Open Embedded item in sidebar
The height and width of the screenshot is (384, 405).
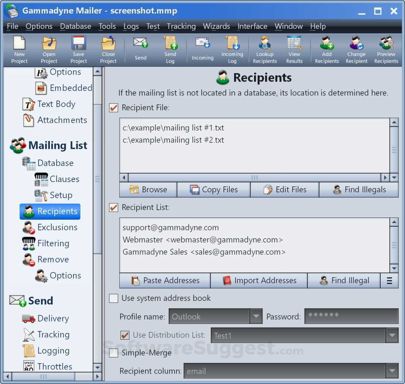(64, 88)
